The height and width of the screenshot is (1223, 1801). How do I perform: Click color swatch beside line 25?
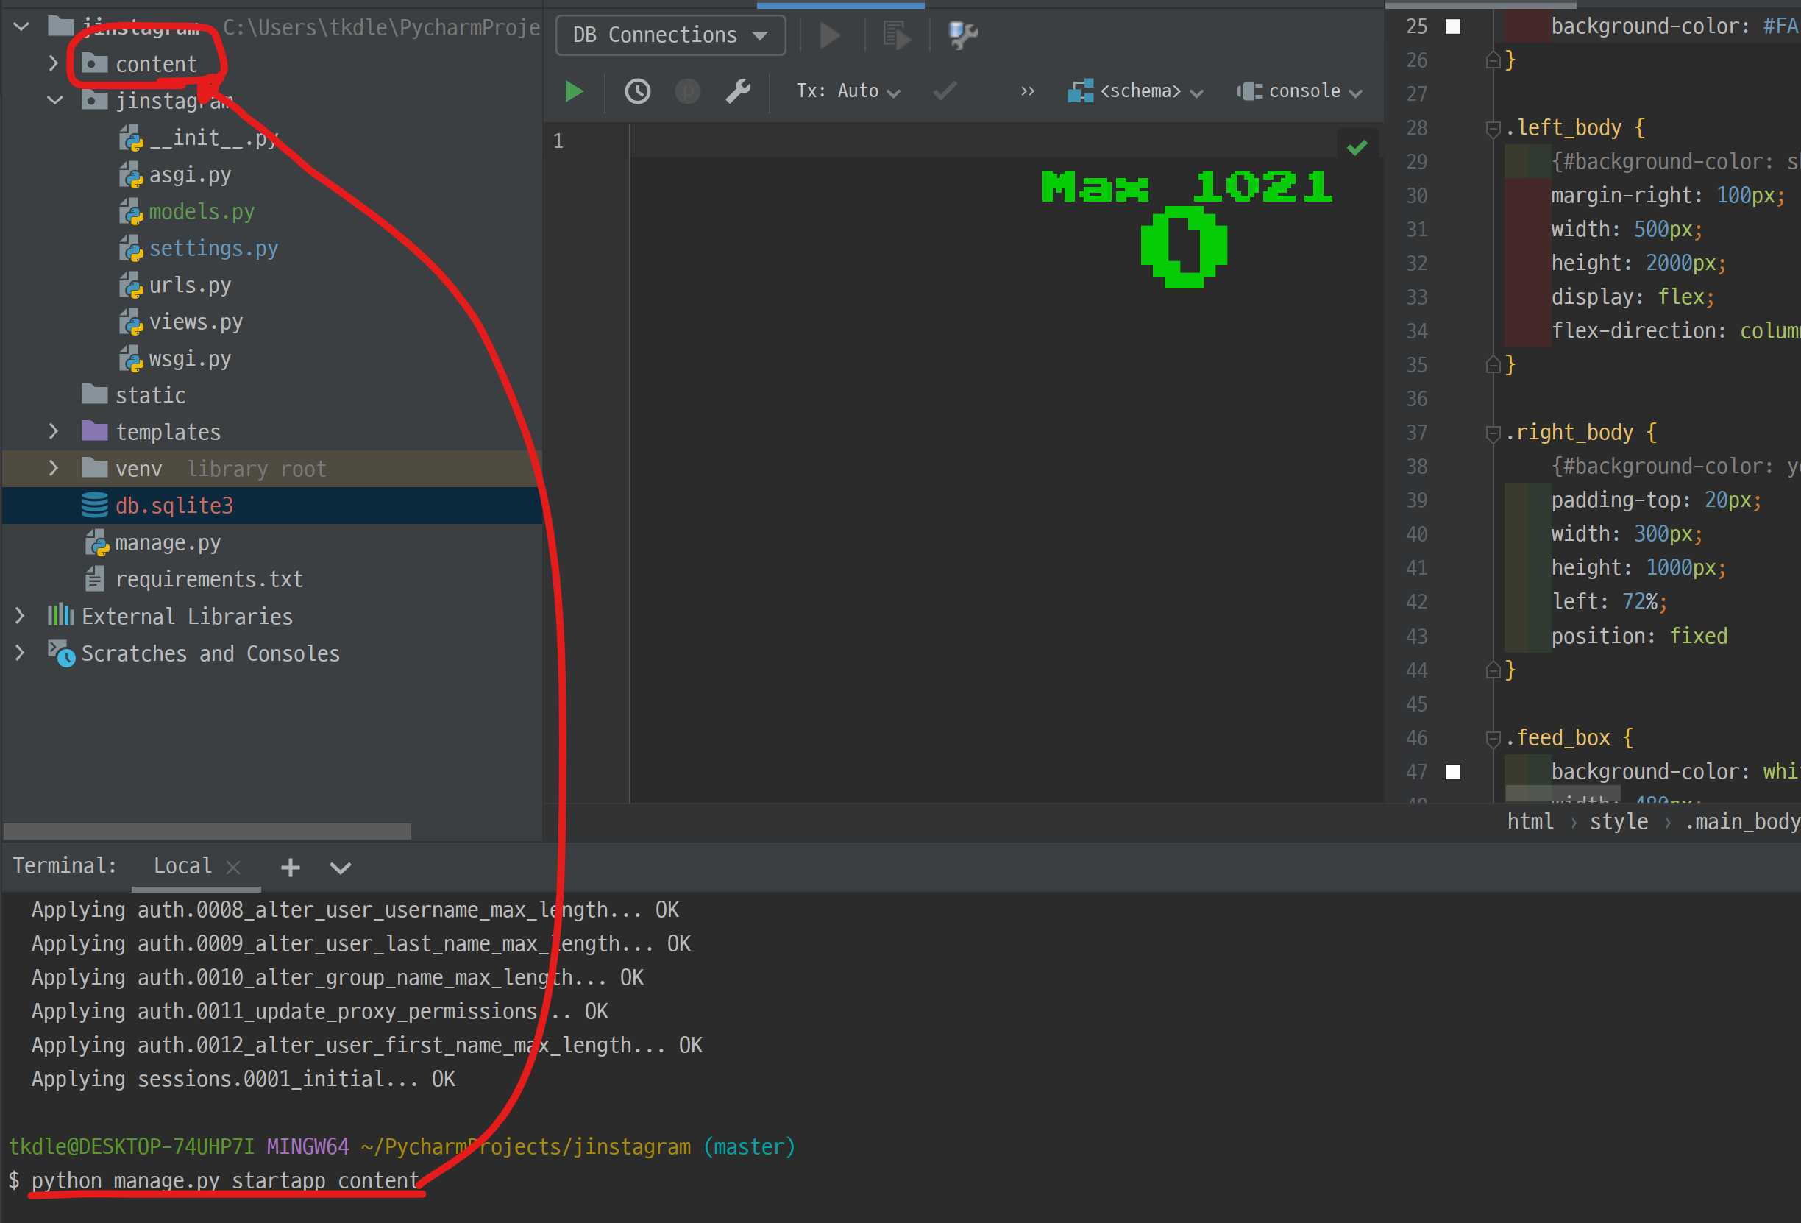[1453, 26]
